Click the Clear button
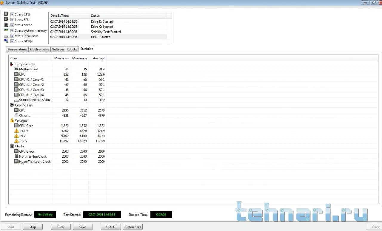 [x=61, y=227]
